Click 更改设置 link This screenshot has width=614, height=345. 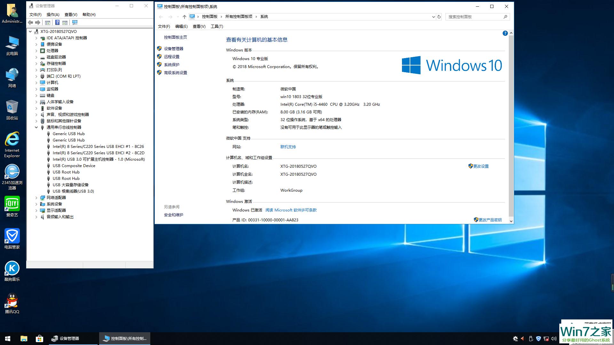pyautogui.click(x=481, y=166)
